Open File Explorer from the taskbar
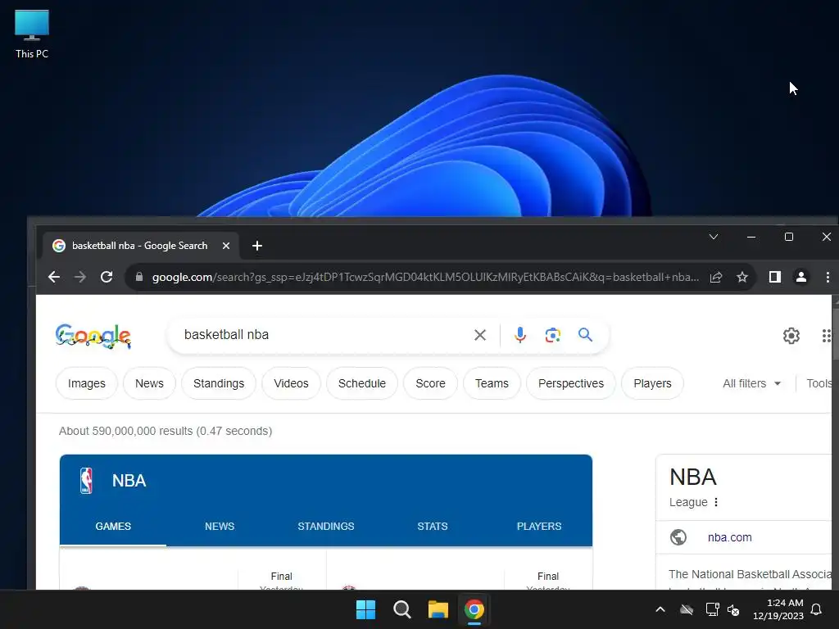Image resolution: width=839 pixels, height=629 pixels. point(438,609)
